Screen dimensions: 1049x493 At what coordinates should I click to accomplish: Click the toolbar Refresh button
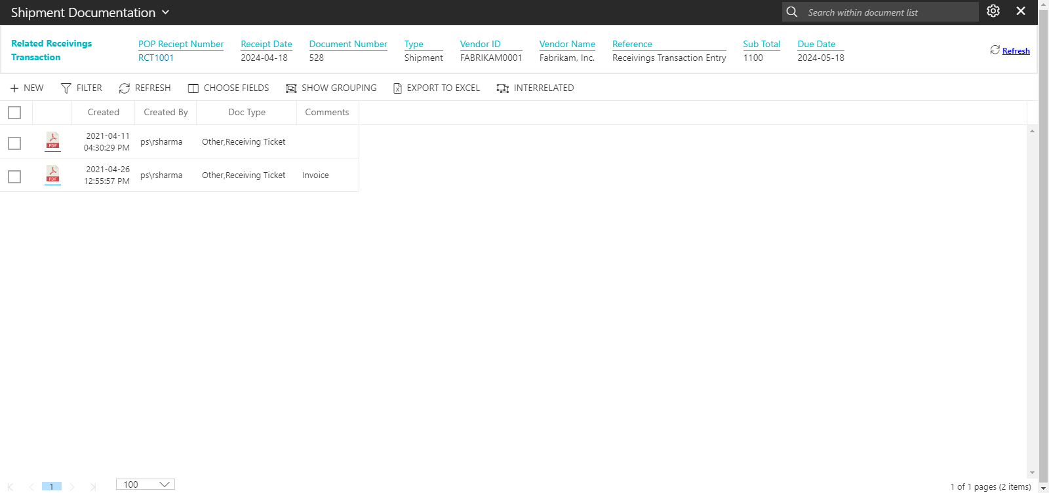coord(145,88)
